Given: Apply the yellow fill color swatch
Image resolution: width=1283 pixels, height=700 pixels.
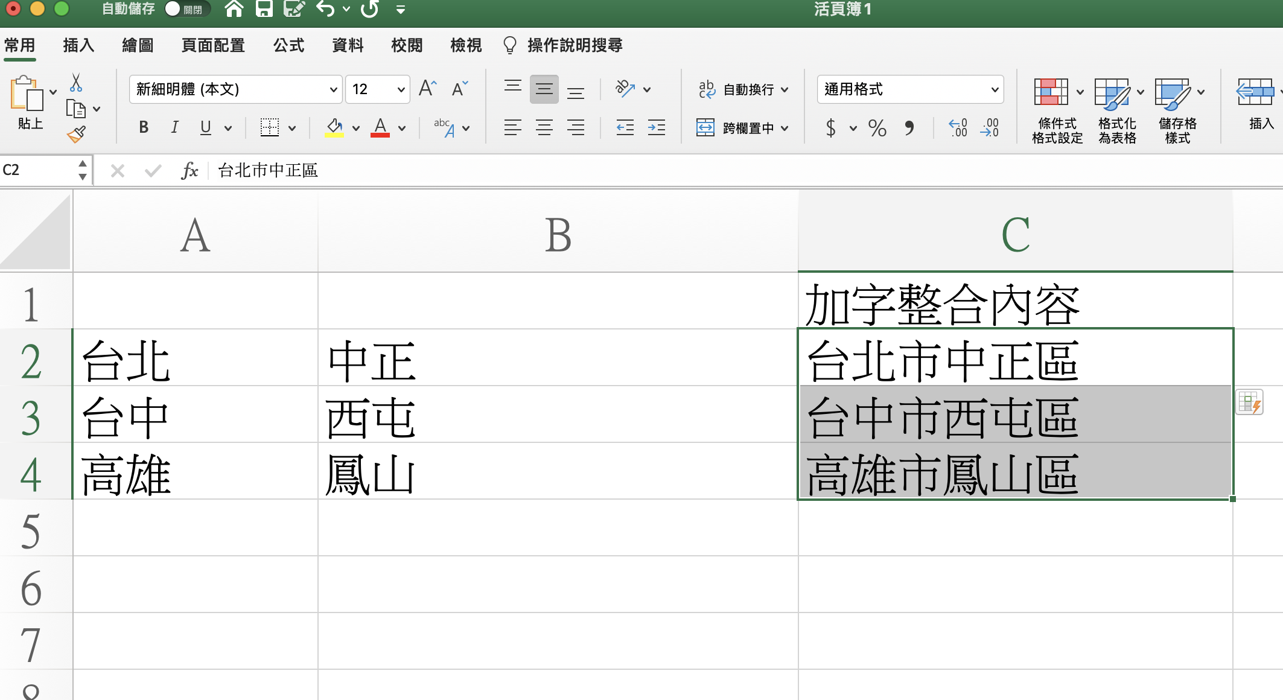Looking at the screenshot, I should pos(334,127).
